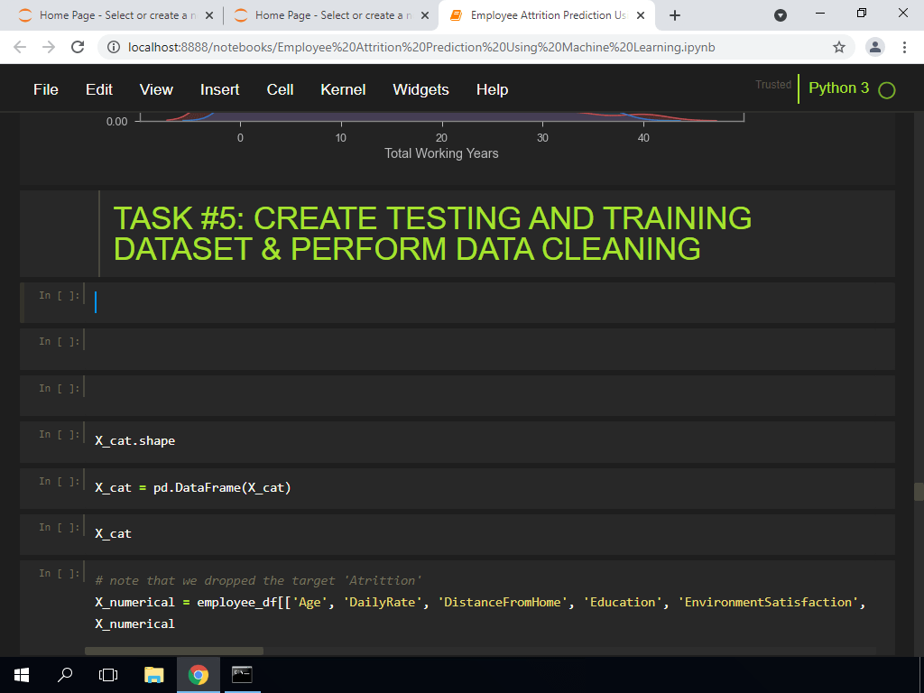Minimize the Chrome window
Screen dimensions: 924x693
point(819,13)
